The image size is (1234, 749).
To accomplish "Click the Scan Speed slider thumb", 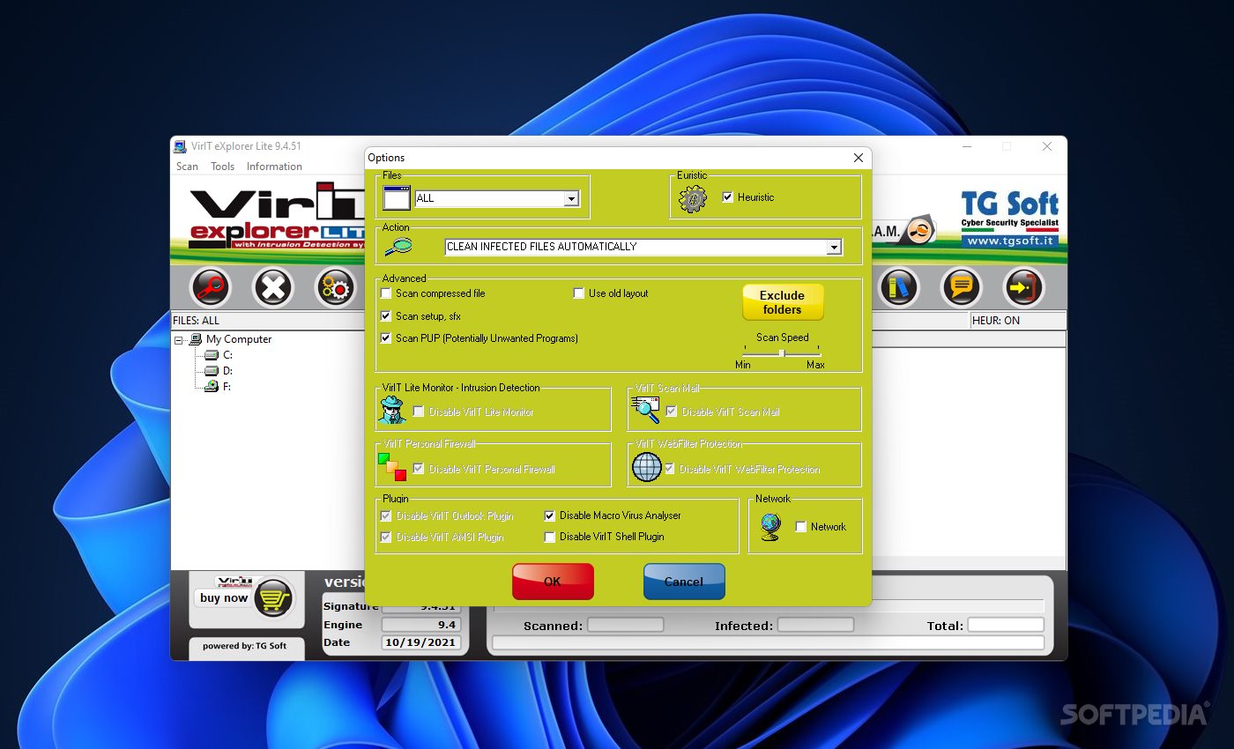I will pos(781,352).
